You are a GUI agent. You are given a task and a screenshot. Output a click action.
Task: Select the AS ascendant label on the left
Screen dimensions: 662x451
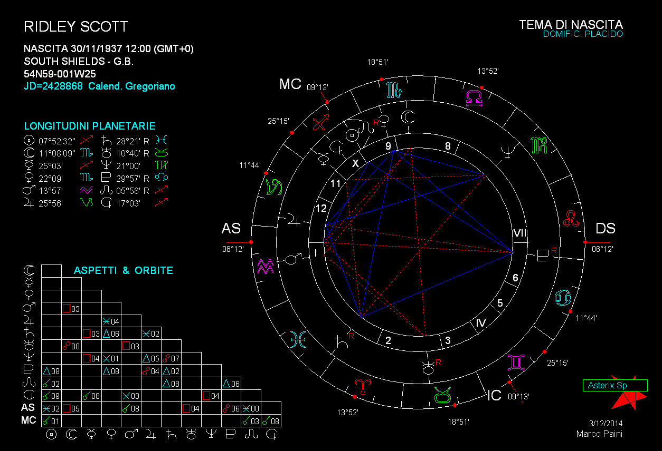(x=231, y=229)
